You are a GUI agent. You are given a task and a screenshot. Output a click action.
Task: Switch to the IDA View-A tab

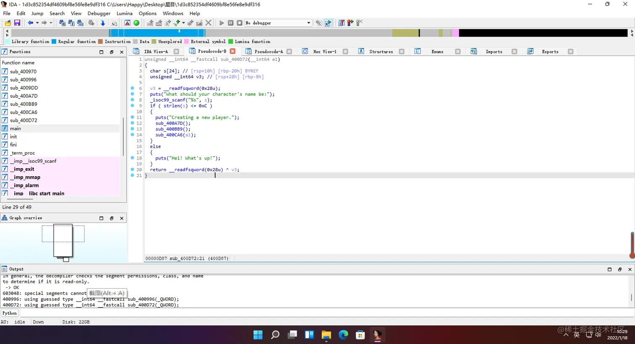pyautogui.click(x=156, y=52)
